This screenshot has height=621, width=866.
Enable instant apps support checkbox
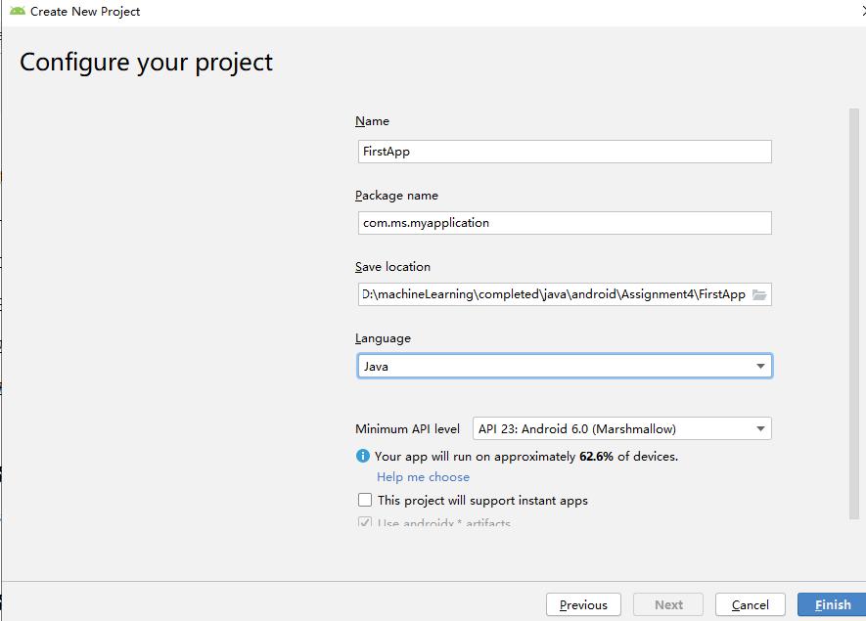[365, 500]
